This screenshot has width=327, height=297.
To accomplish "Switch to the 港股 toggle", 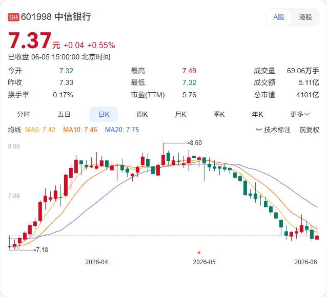I will point(305,17).
